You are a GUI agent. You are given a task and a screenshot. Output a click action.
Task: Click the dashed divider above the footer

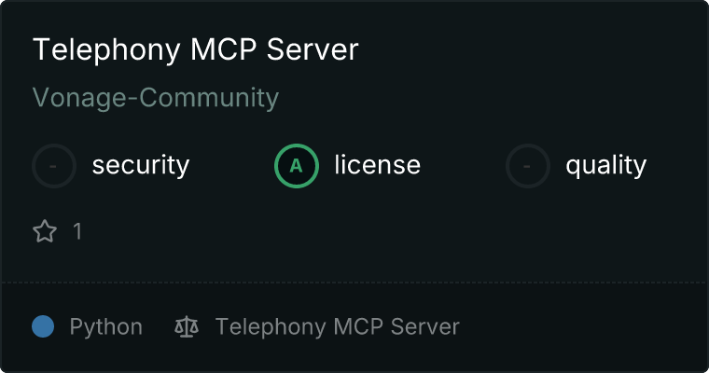[354, 283]
